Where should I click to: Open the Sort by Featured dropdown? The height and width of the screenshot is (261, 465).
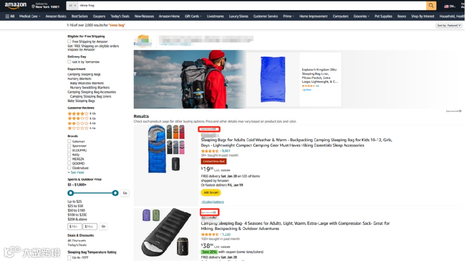pos(449,25)
